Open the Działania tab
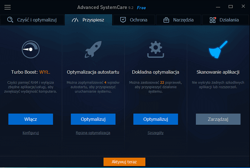Viewport: 250px width, 168px height. (226, 20)
